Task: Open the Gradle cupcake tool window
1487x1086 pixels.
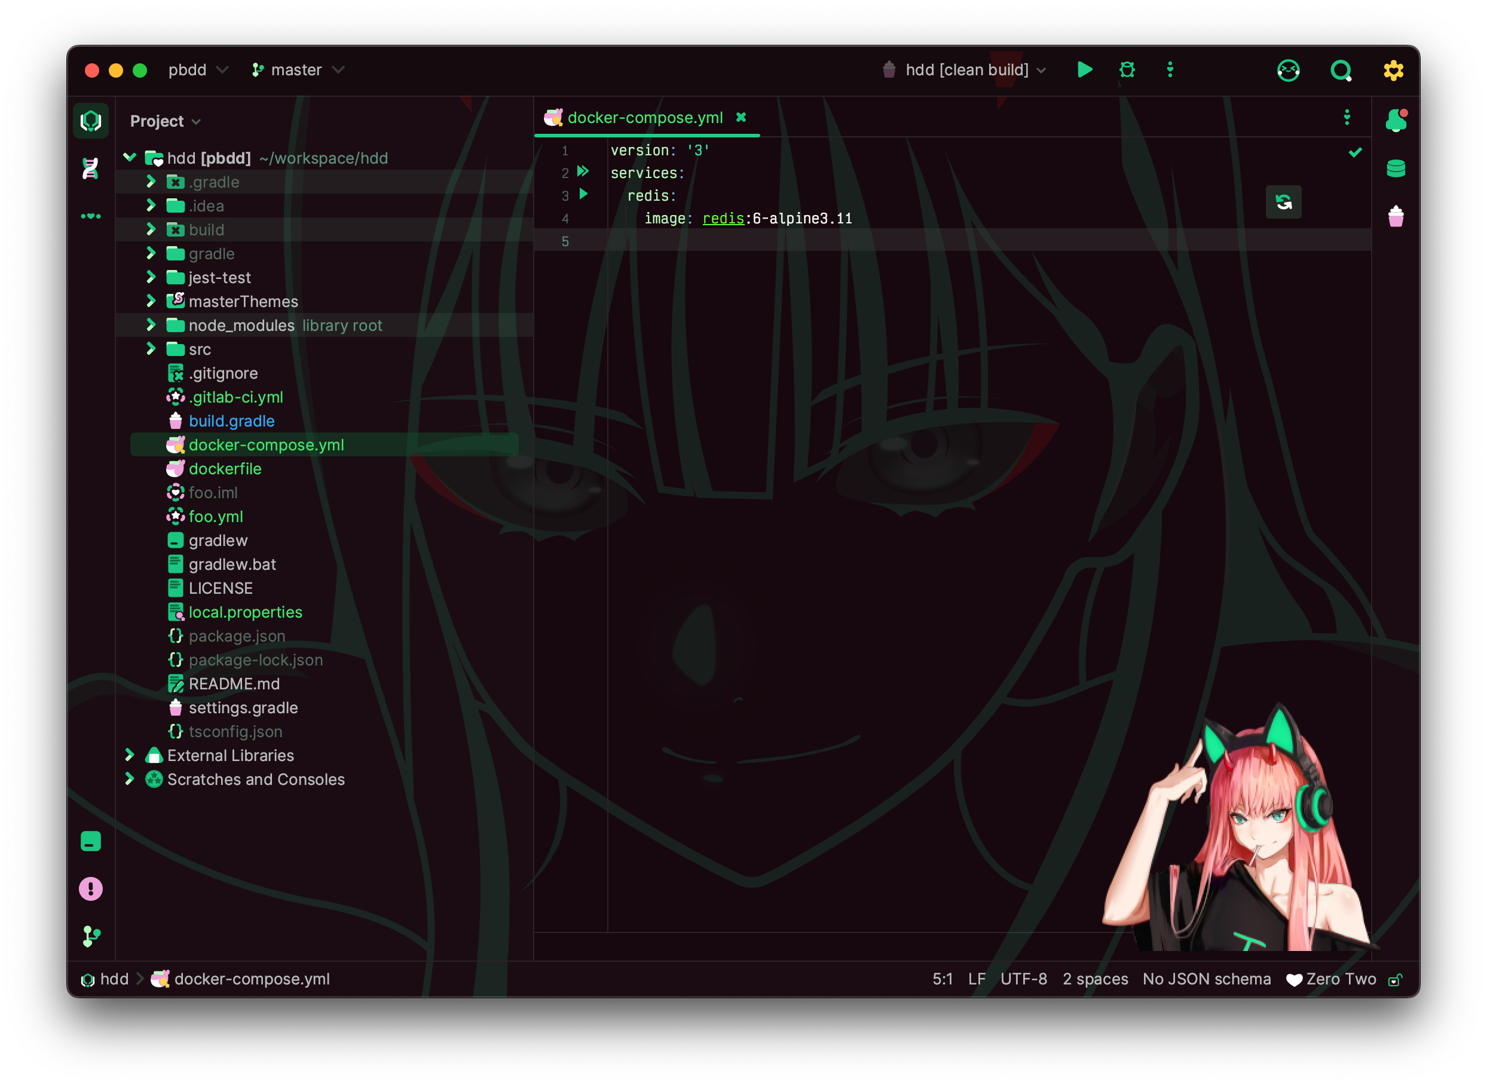Action: pyautogui.click(x=1396, y=217)
